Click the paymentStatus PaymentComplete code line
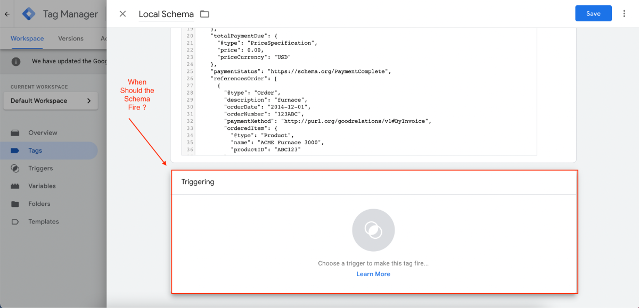This screenshot has height=308, width=639. tap(301, 71)
